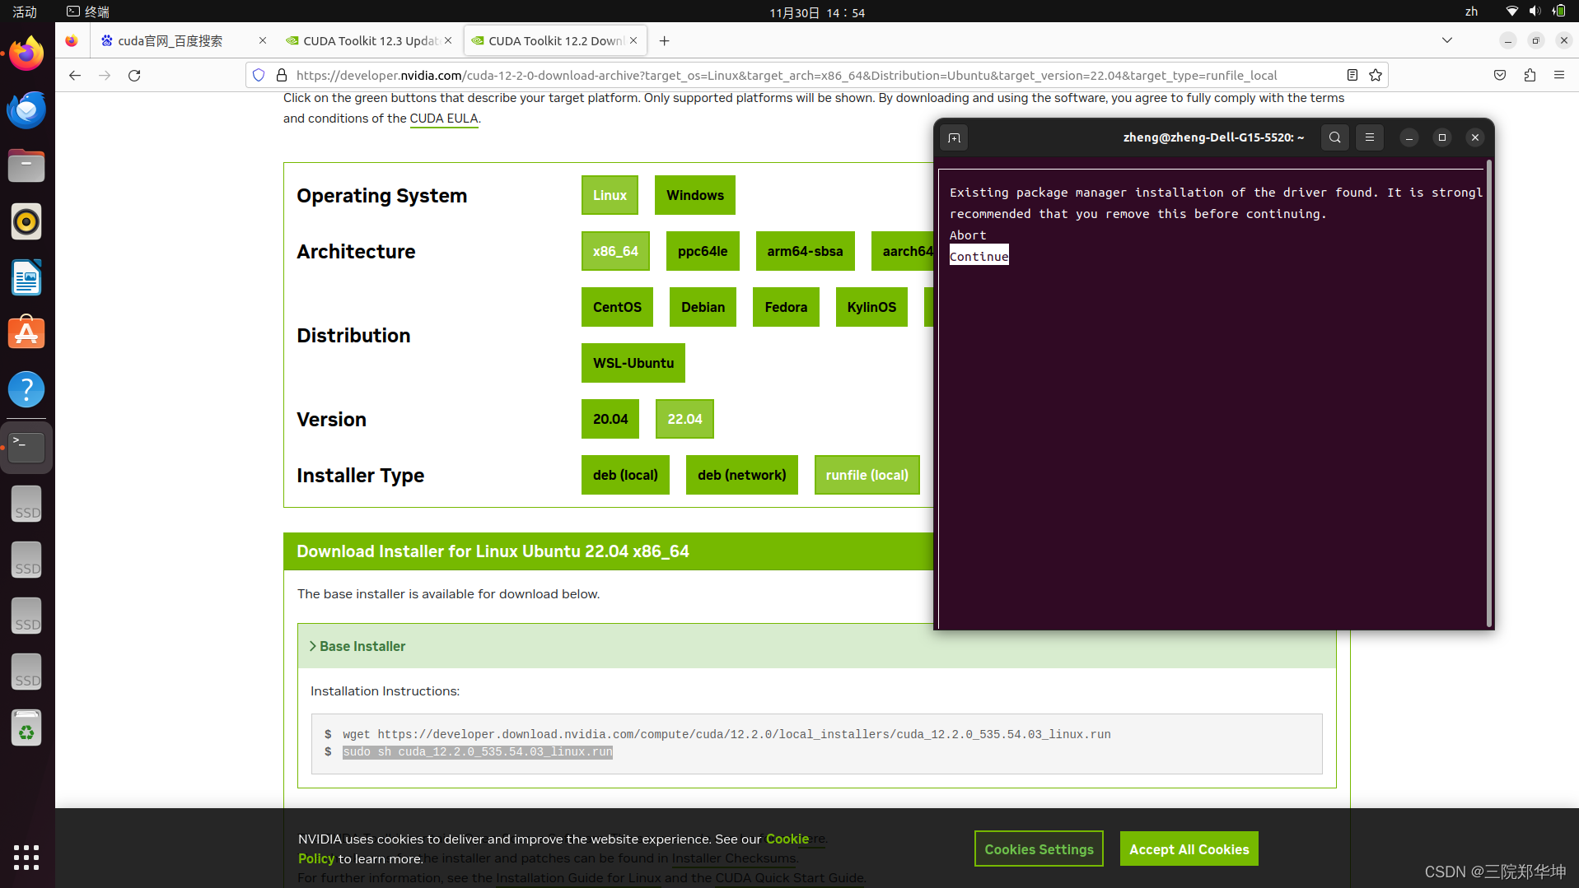Choose runfile (local) installer type
The width and height of the screenshot is (1579, 888).
click(x=867, y=476)
